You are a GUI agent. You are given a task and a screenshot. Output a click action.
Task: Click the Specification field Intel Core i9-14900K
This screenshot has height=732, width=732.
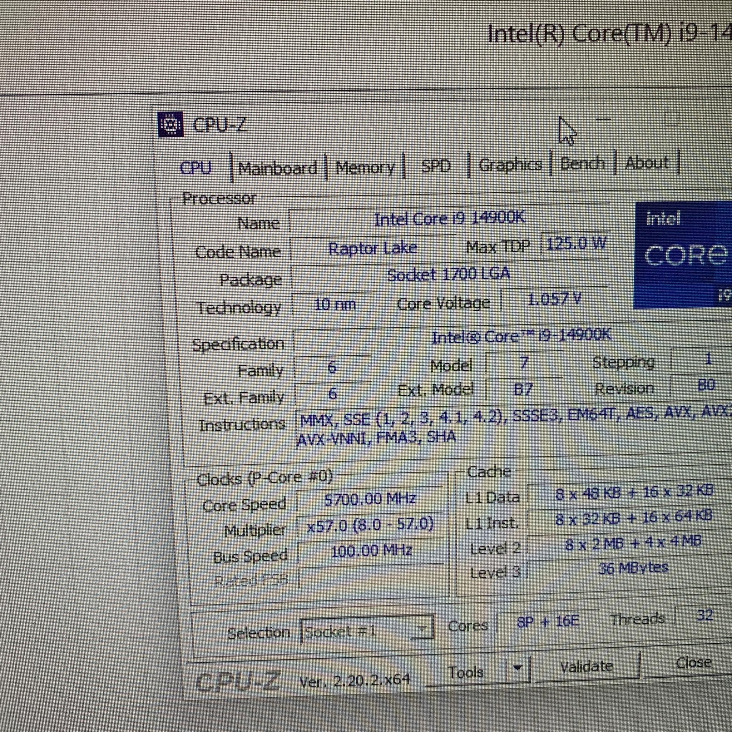pos(521,336)
